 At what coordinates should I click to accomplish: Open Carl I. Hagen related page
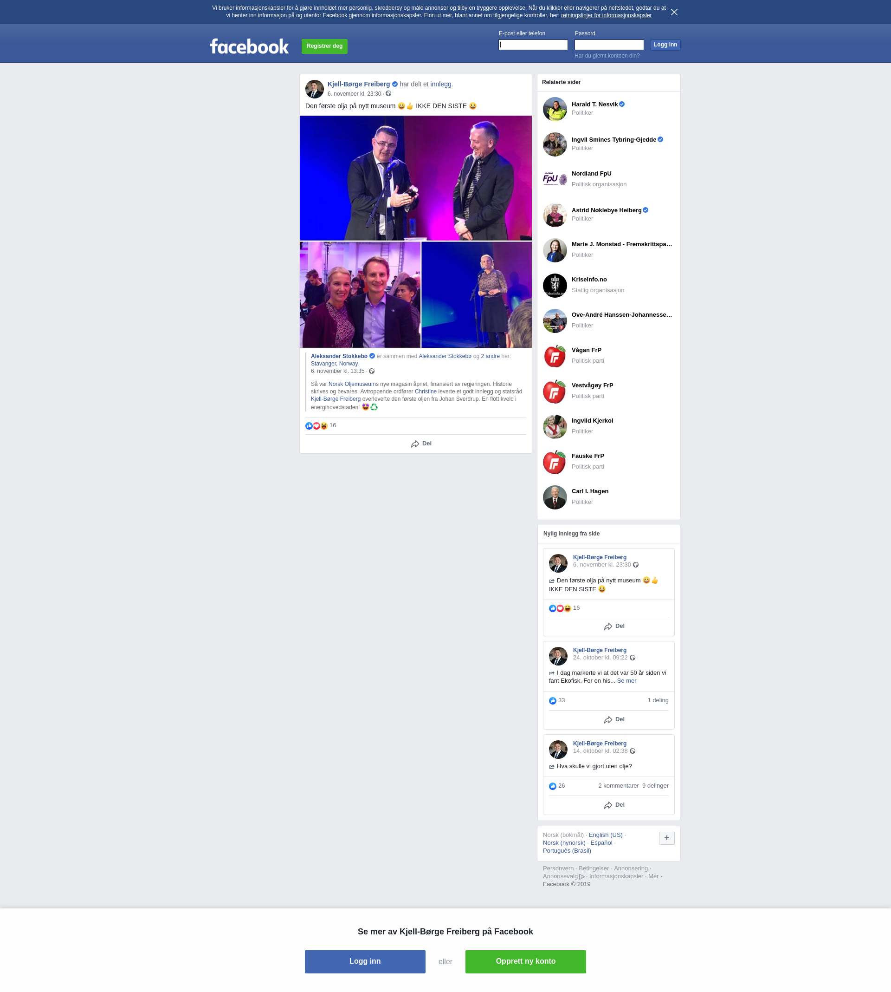coord(589,491)
